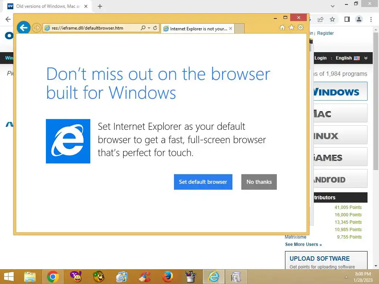379x284 pixels.
Task: Toggle Chrome side panel icon
Action: 347,19
